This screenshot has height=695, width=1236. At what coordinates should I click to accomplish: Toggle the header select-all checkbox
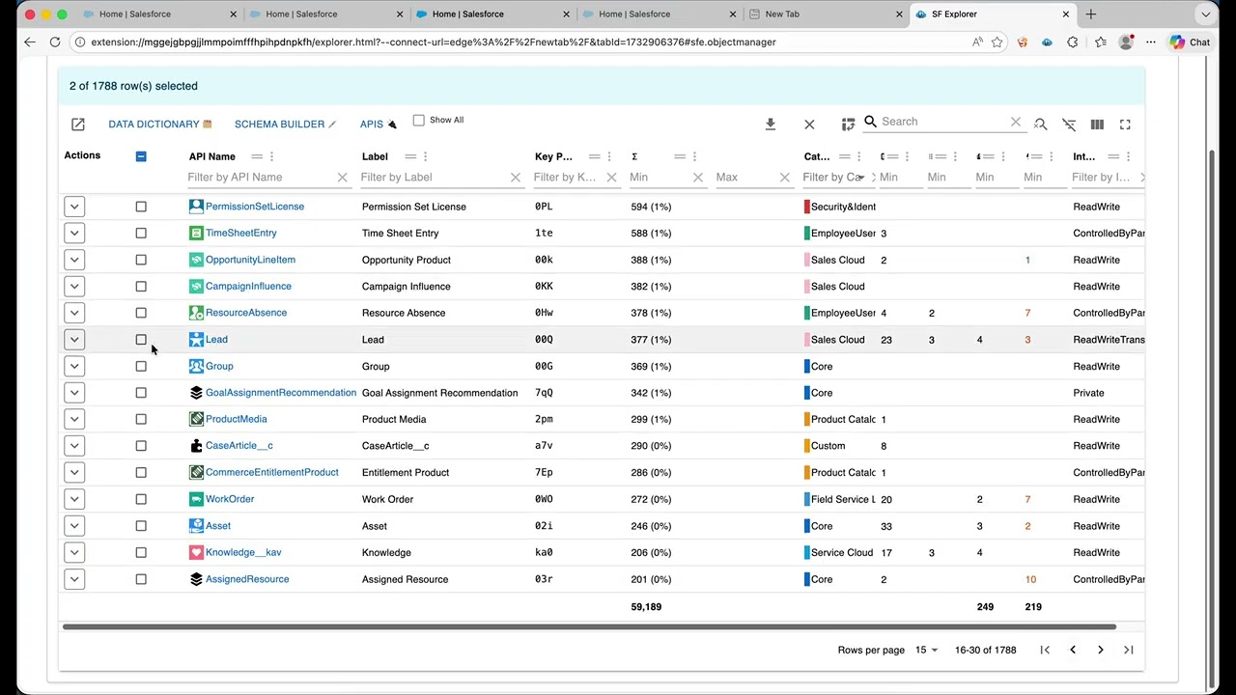pos(141,156)
